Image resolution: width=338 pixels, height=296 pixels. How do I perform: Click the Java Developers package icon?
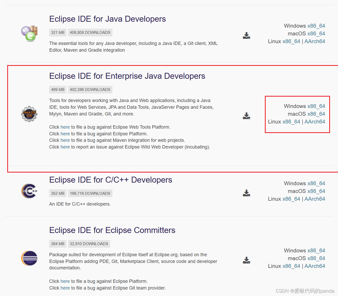click(x=29, y=34)
